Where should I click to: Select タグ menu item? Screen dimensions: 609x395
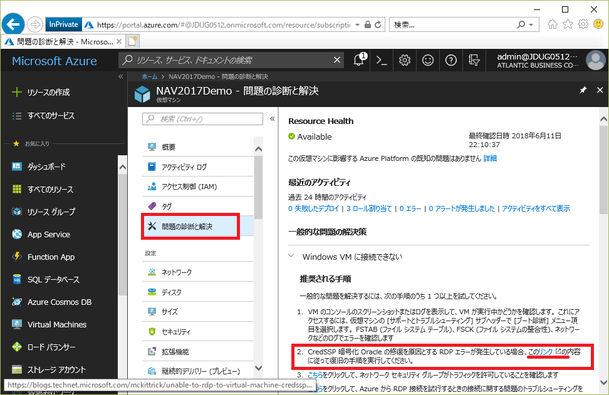198,206
